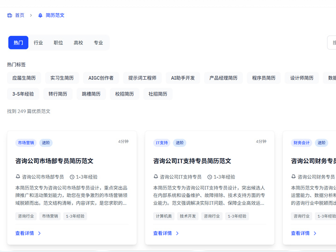Open 查看详情 on 市场部专员 card

point(25,233)
